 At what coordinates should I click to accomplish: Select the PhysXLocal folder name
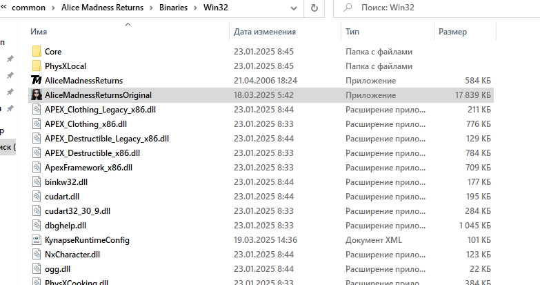click(66, 66)
